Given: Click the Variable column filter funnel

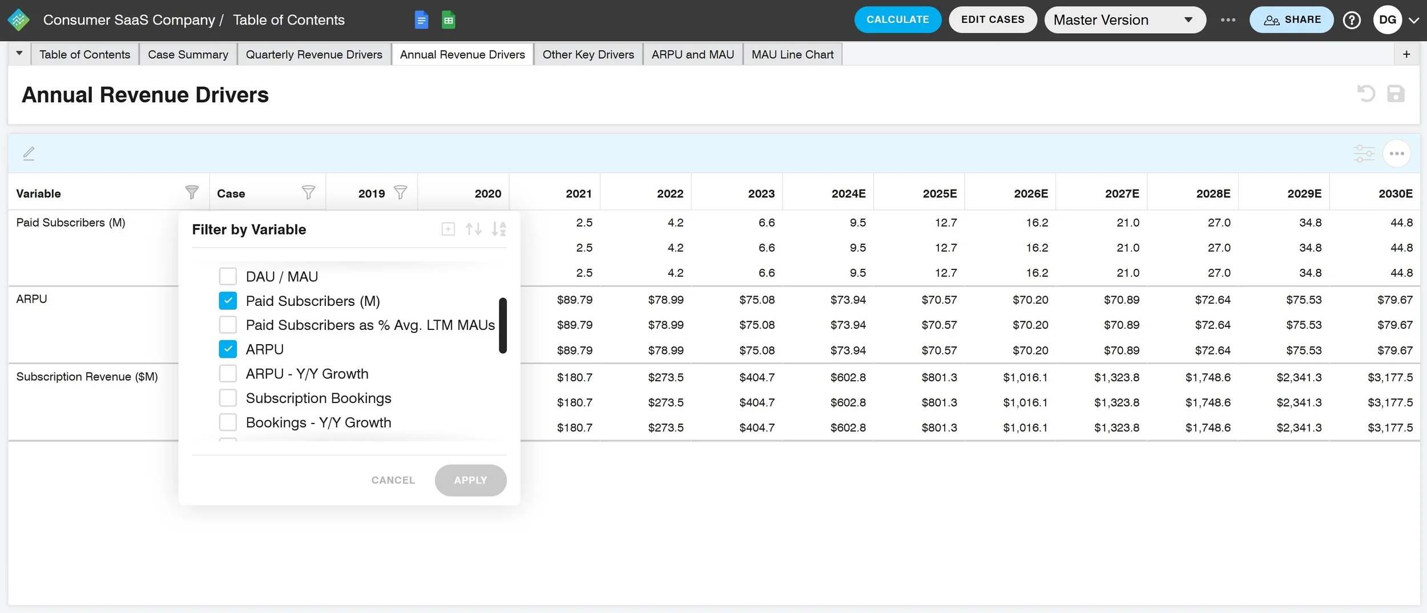Looking at the screenshot, I should point(192,193).
